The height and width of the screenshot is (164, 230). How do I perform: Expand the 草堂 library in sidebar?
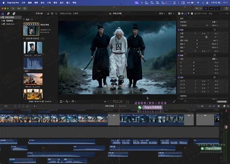point(1,17)
